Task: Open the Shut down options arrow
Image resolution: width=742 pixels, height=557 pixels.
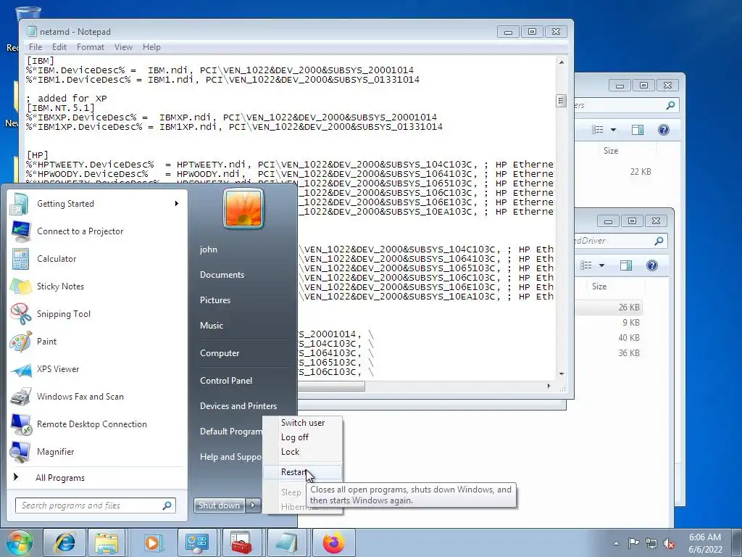Action: pos(253,506)
